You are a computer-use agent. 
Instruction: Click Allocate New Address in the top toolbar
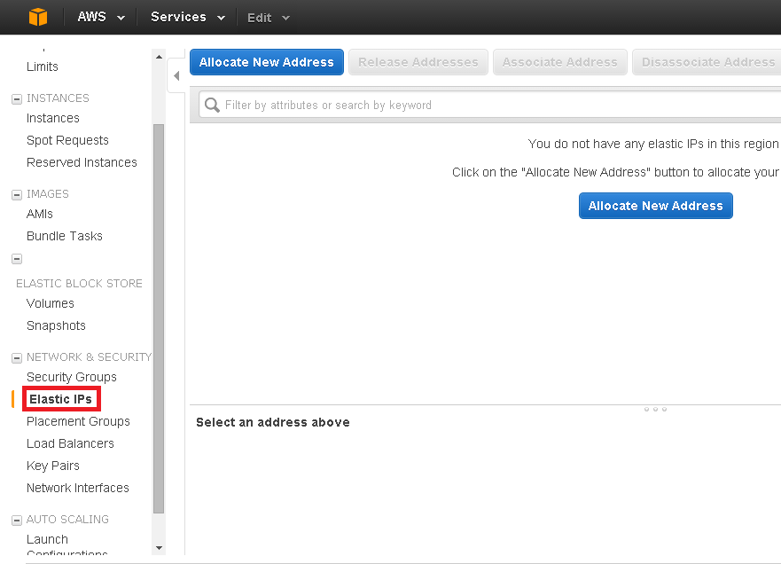(x=267, y=62)
